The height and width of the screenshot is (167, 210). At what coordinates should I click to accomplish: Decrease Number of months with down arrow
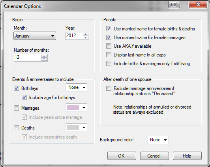coord(44,59)
